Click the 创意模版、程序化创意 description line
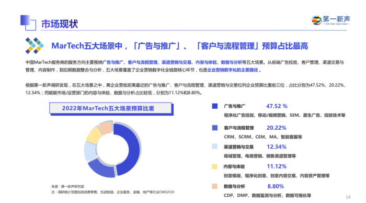366x203 pixels. [277, 176]
